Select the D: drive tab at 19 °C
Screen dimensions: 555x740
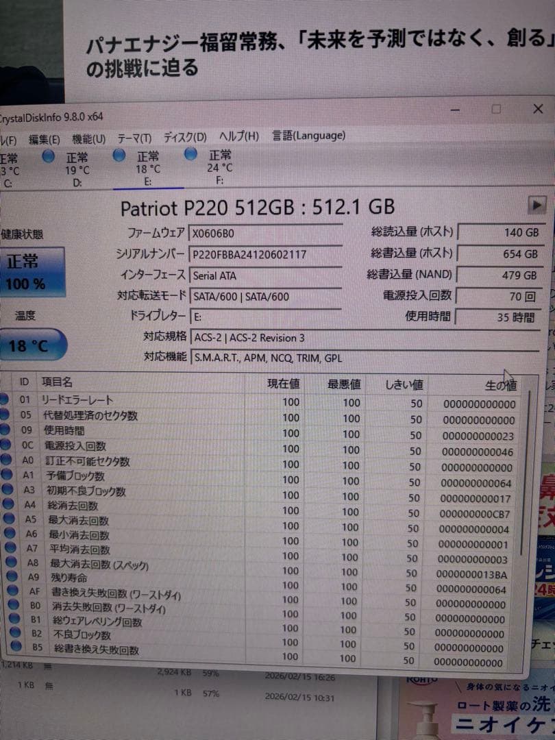[x=71, y=169]
